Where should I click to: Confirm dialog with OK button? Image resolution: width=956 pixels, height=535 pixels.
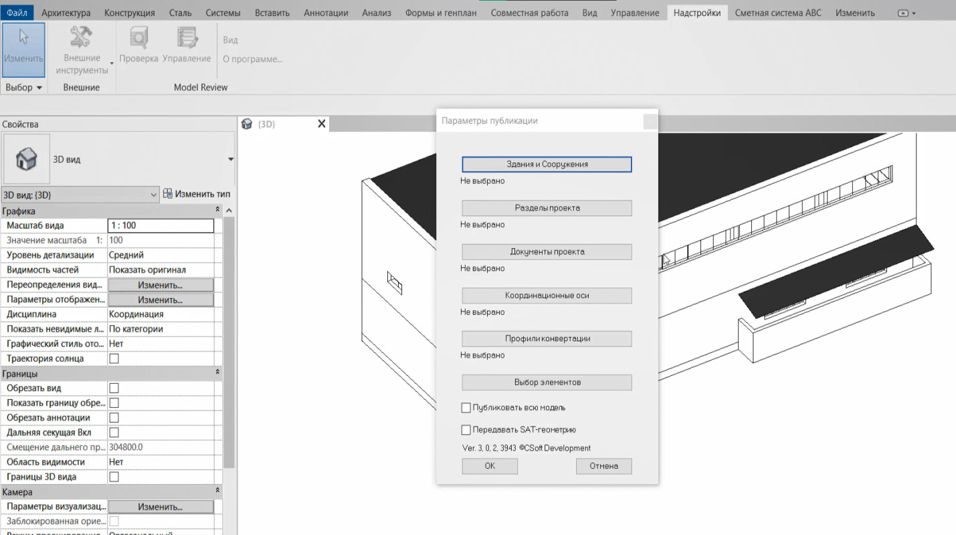point(490,466)
